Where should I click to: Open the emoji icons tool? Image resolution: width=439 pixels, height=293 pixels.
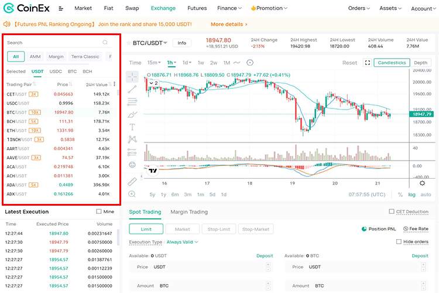pyautogui.click(x=132, y=165)
